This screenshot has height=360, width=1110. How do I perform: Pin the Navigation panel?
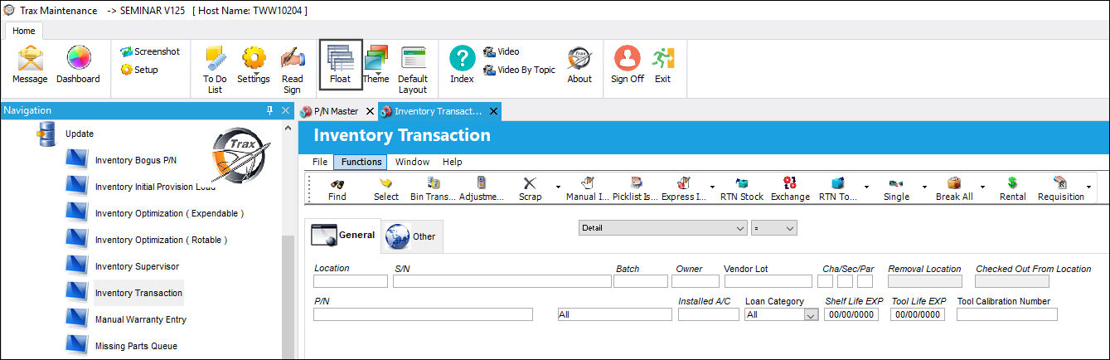269,110
